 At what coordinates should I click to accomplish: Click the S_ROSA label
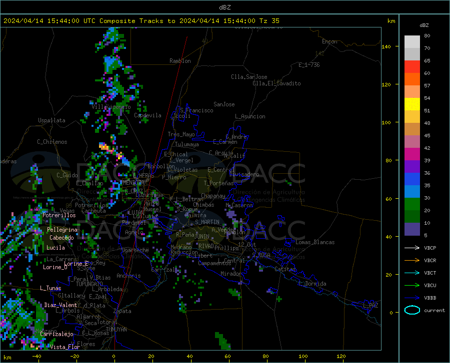pyautogui.click(x=261, y=255)
